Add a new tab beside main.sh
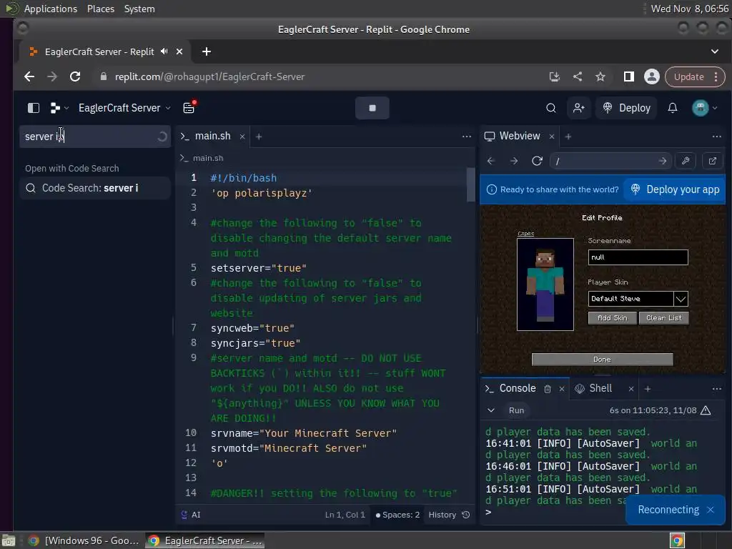This screenshot has height=549, width=732. tap(259, 137)
